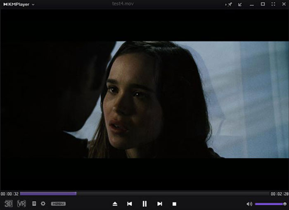Skip to the previous track
This screenshot has width=289, height=210.
tap(130, 204)
